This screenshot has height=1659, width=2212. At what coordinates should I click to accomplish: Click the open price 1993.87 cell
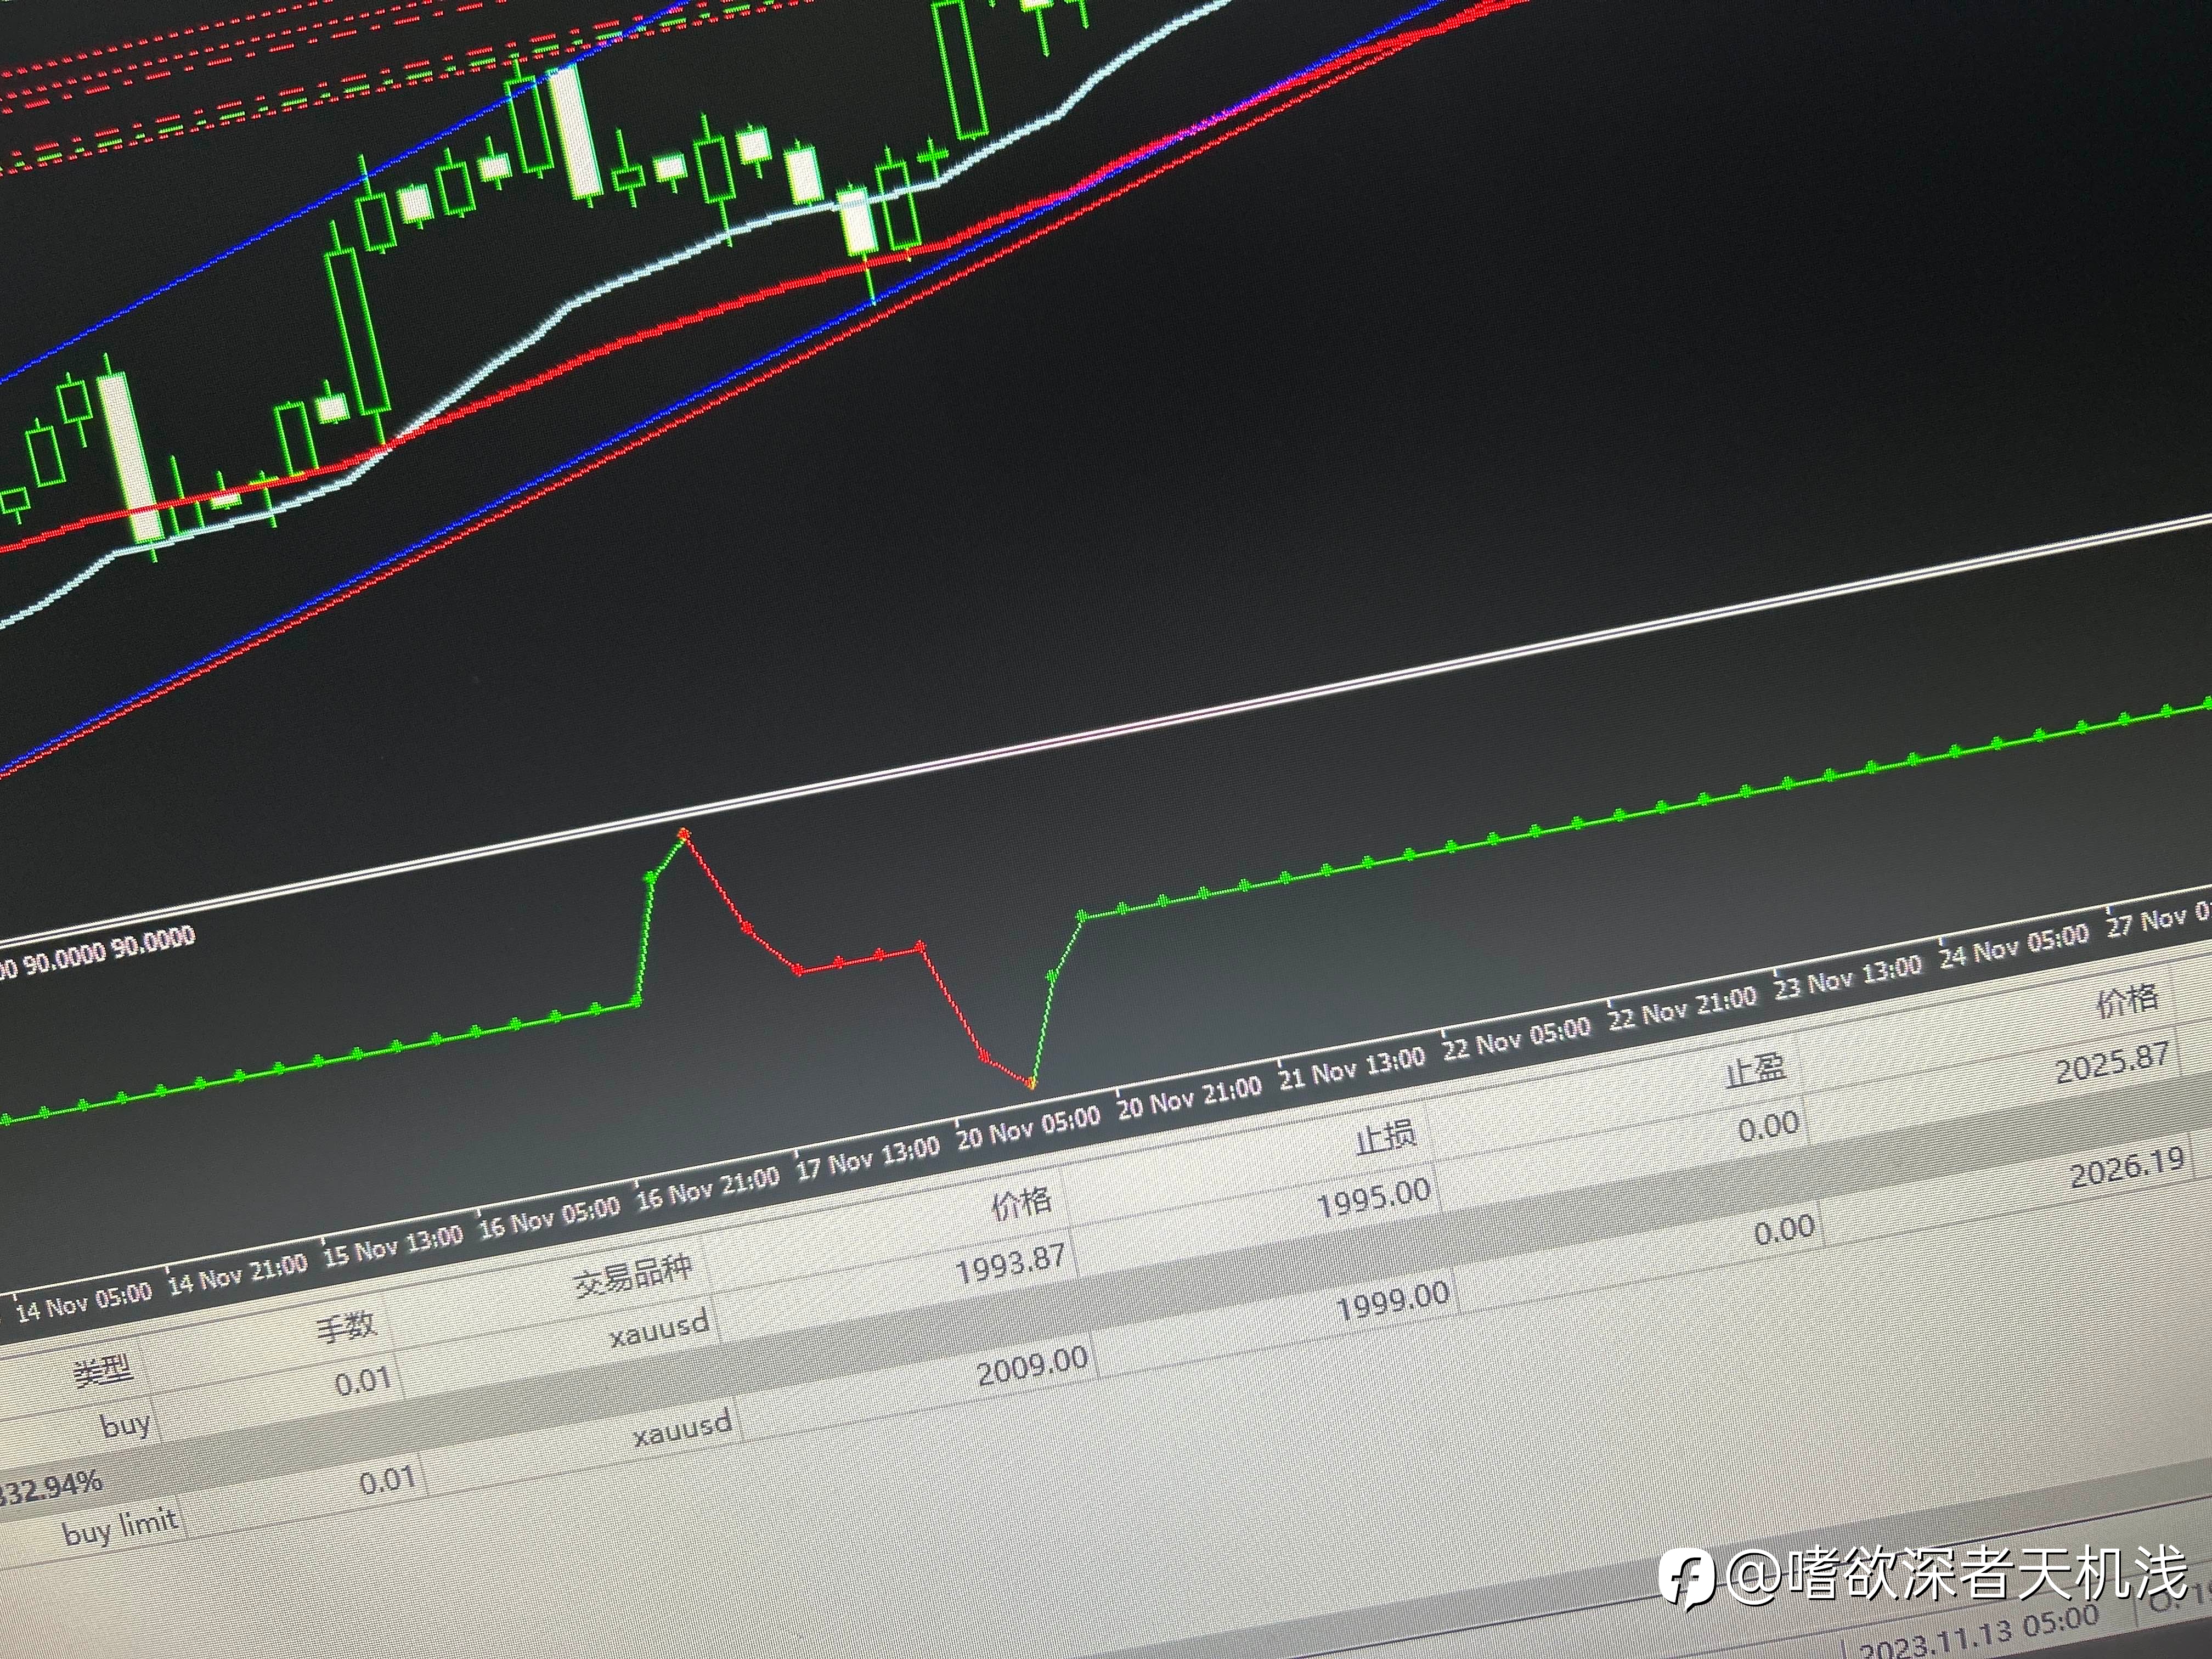click(1010, 1264)
